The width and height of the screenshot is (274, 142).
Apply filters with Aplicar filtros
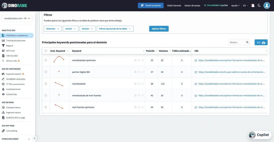[x=159, y=29]
